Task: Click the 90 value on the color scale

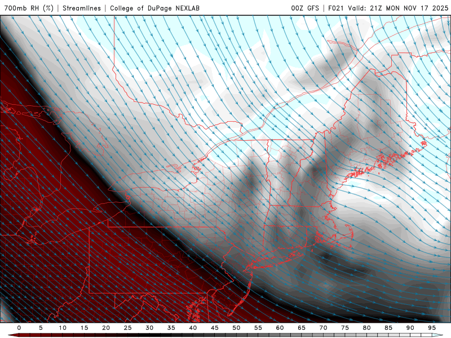Action: (x=410, y=328)
